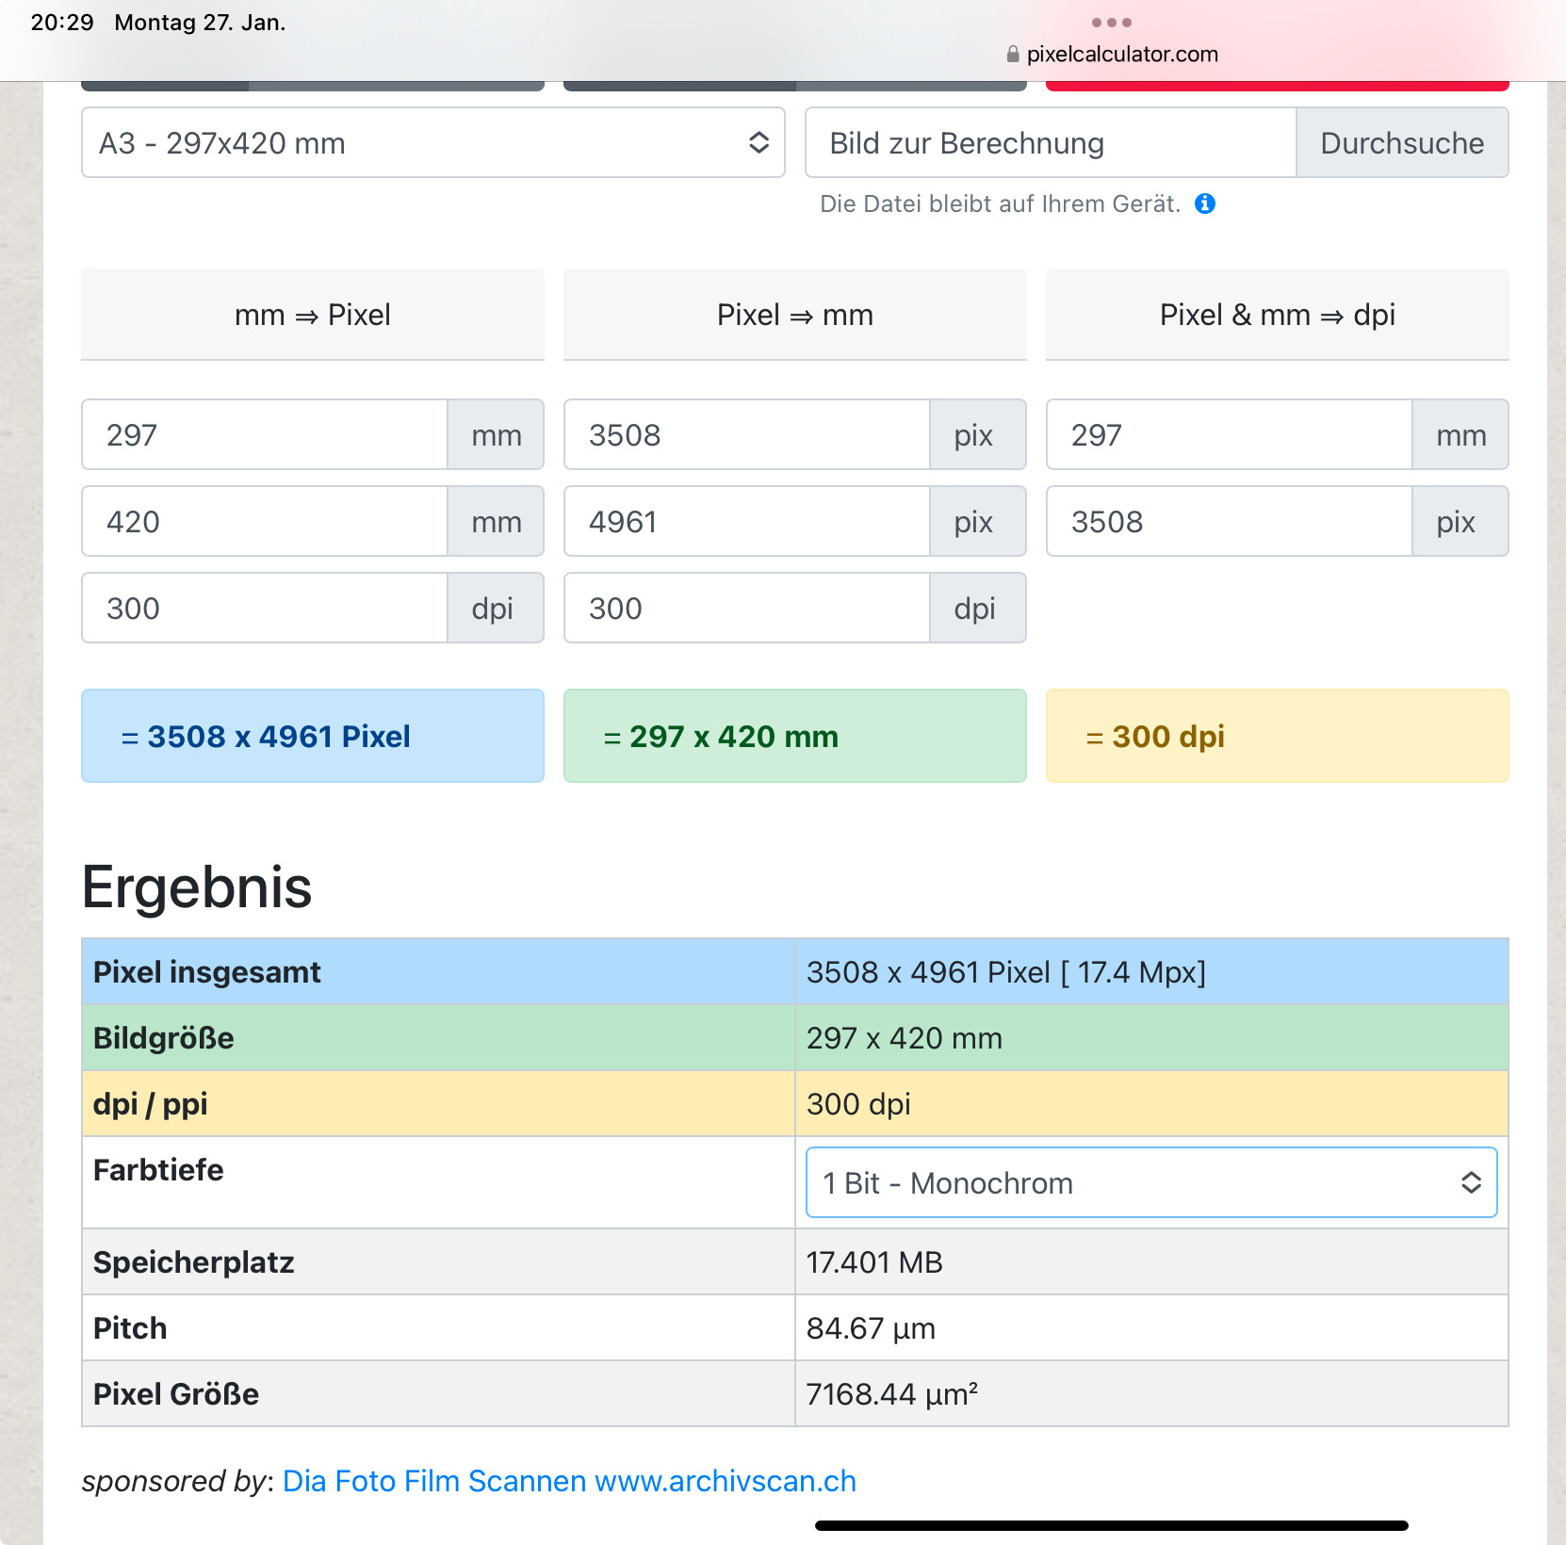Viewport: 1566px width, 1545px height.
Task: Edit the 420 mm height field
Action: click(265, 522)
